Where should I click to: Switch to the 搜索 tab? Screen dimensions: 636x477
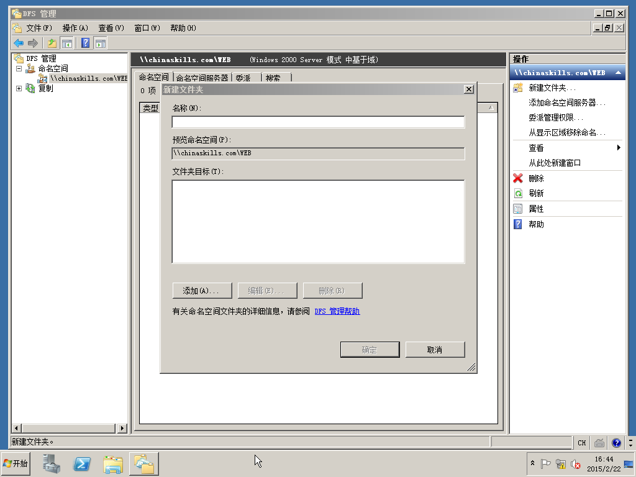point(273,78)
